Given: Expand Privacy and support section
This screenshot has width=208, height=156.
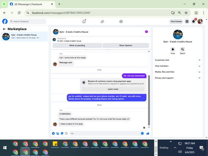Looking at the screenshot, I should [x=178, y=78].
